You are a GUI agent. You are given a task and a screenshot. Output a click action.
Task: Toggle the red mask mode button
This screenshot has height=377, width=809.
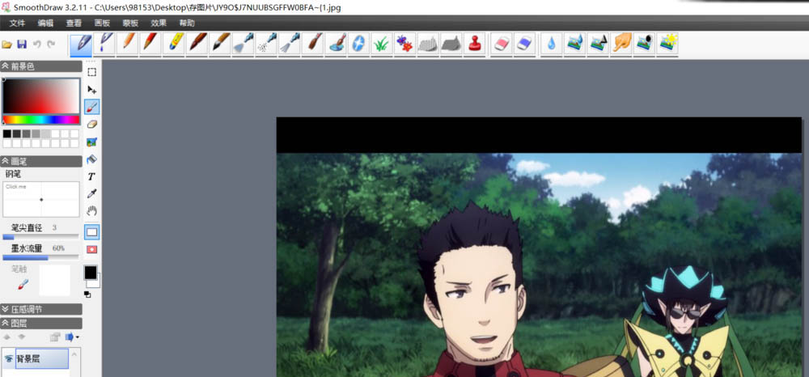[x=92, y=250]
